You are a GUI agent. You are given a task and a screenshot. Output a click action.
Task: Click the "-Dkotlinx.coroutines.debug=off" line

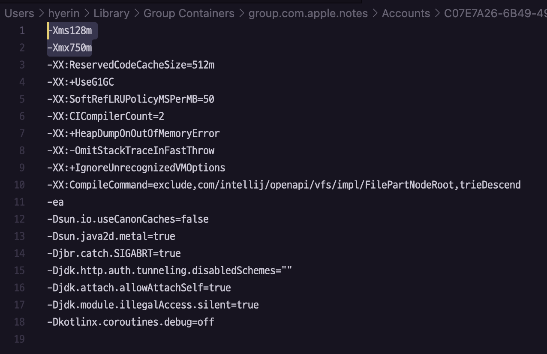pos(130,322)
